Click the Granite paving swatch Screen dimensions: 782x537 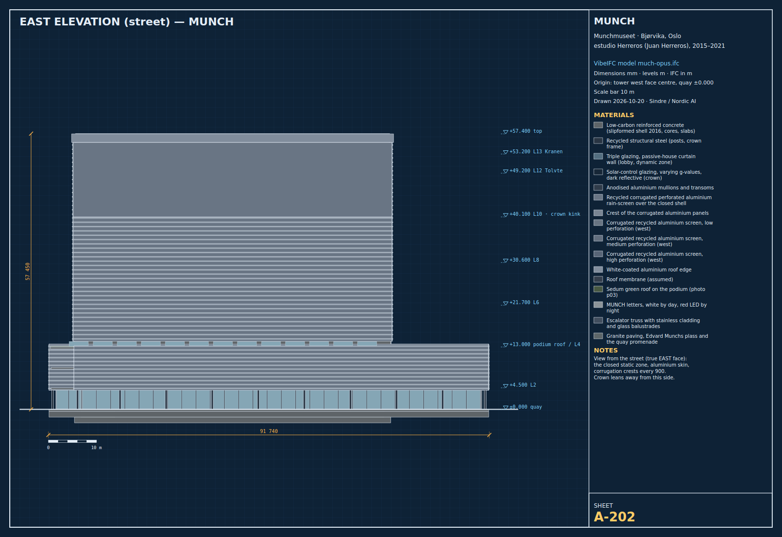point(598,336)
